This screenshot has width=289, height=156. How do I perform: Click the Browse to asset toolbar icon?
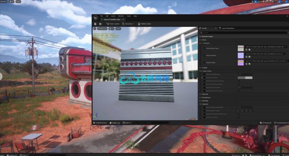click(100, 24)
